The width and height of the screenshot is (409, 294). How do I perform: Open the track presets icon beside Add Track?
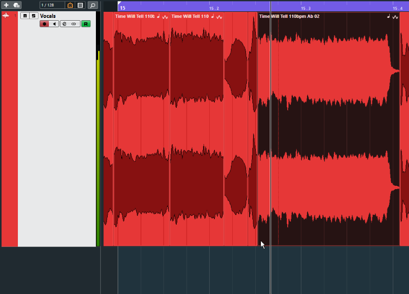[16, 5]
